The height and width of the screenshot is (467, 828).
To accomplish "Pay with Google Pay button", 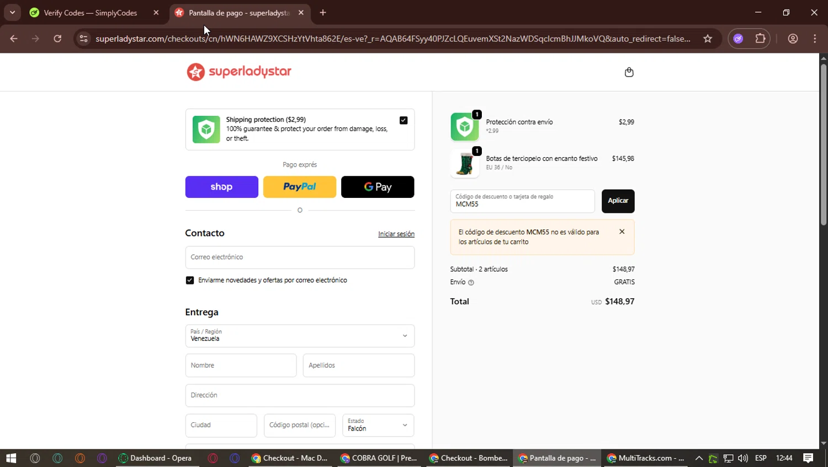I will click(378, 187).
